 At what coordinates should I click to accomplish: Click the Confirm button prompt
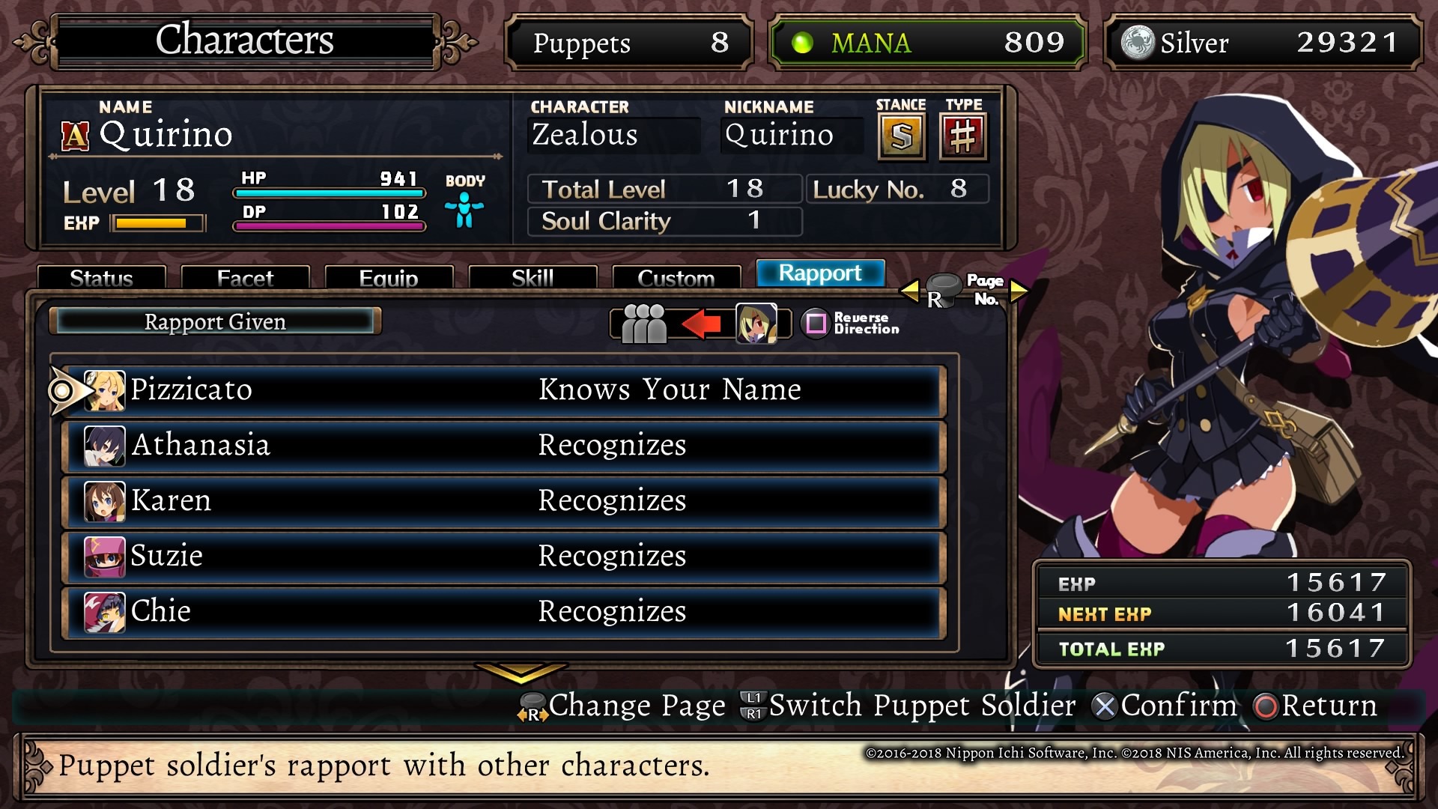tap(1165, 706)
